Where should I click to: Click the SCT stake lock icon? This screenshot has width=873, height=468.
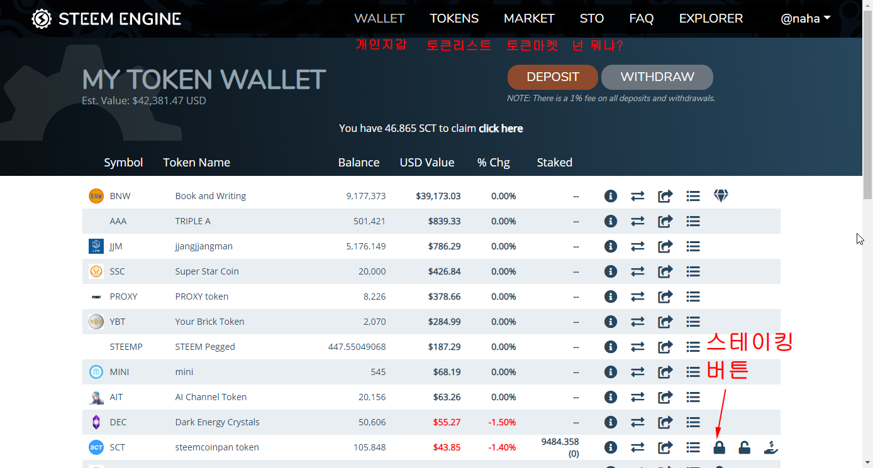tap(719, 447)
